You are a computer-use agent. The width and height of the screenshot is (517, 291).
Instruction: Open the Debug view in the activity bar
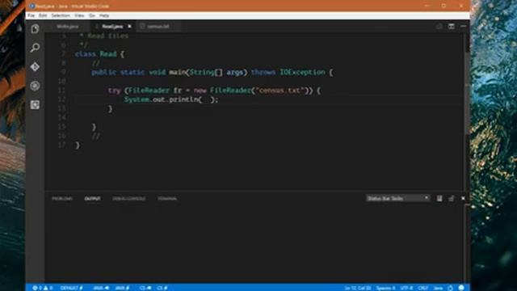click(x=35, y=86)
